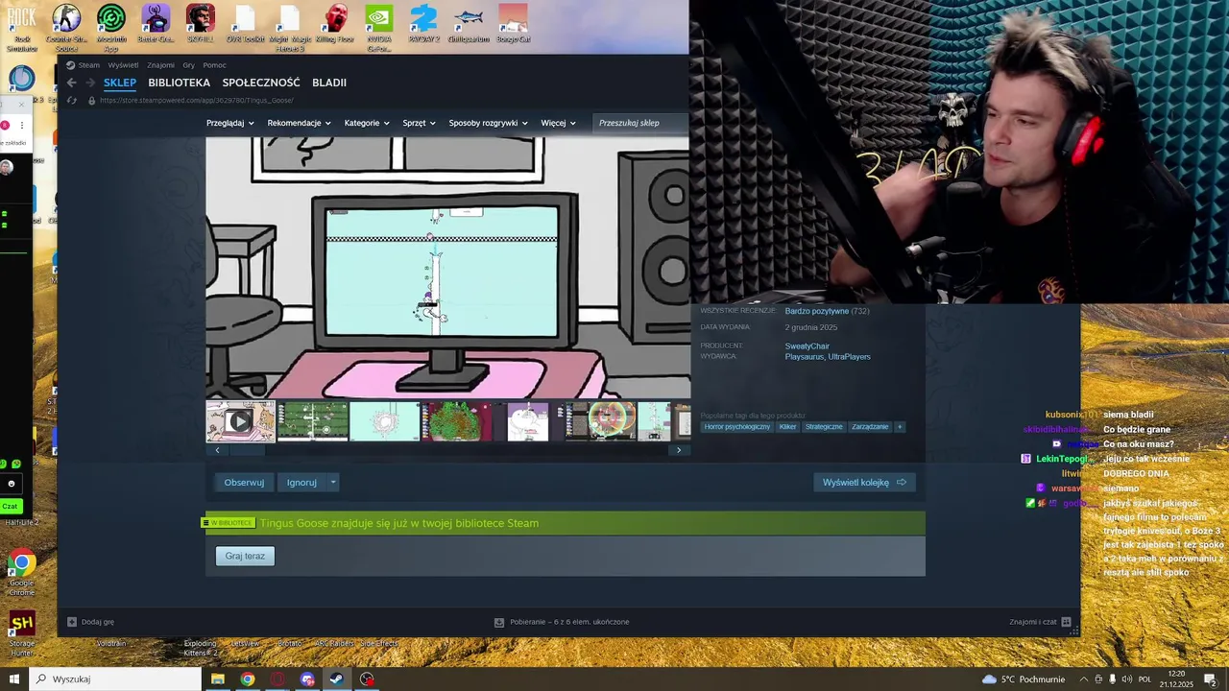The image size is (1229, 691).
Task: Open the Więcej dropdown
Action: (558, 123)
